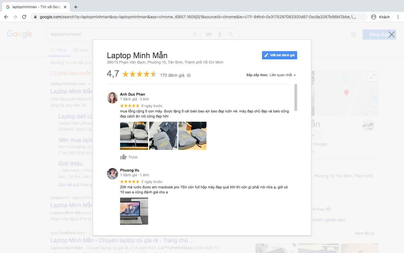Click the thumbs-up Thích icon
Viewport: 404px width, 253px height.
point(123,157)
